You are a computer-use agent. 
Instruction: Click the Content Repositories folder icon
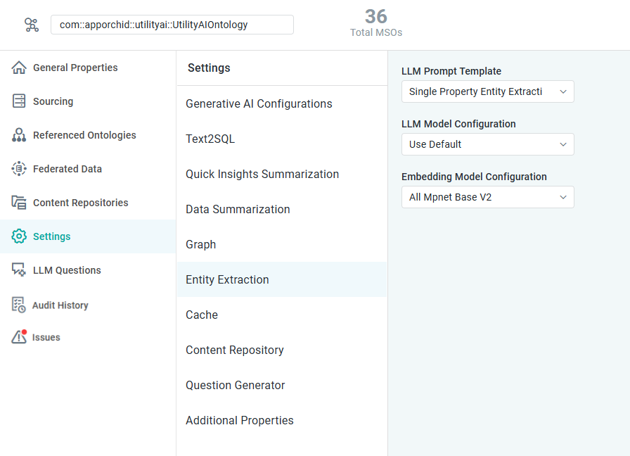click(19, 203)
